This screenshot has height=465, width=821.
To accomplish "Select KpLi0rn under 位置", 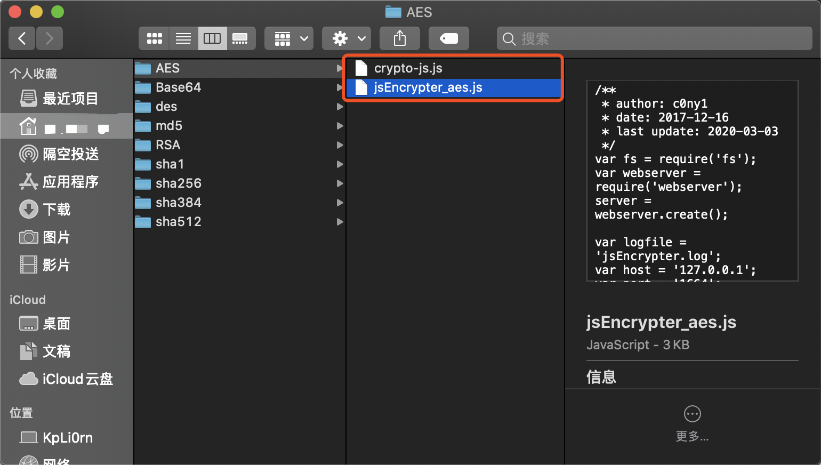I will pos(67,438).
